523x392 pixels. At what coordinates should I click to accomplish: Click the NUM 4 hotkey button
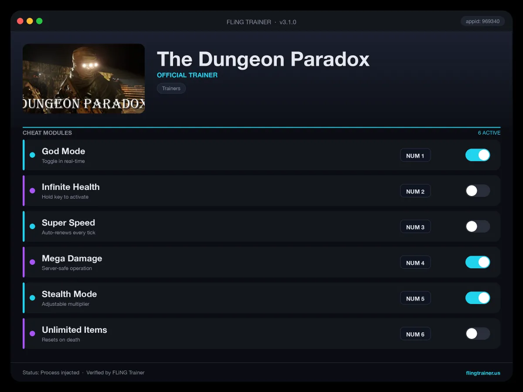coord(415,263)
